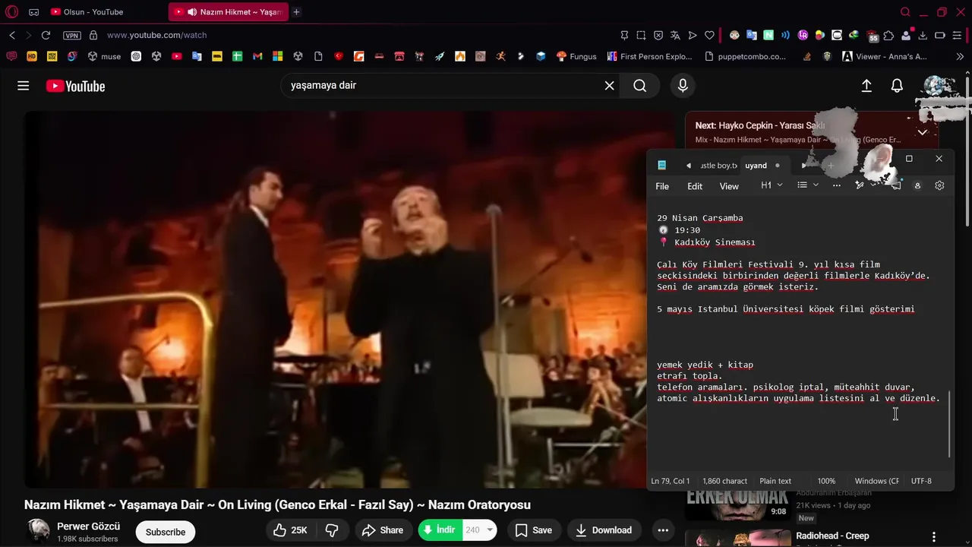Click the video player frame to pause

[x=349, y=300]
